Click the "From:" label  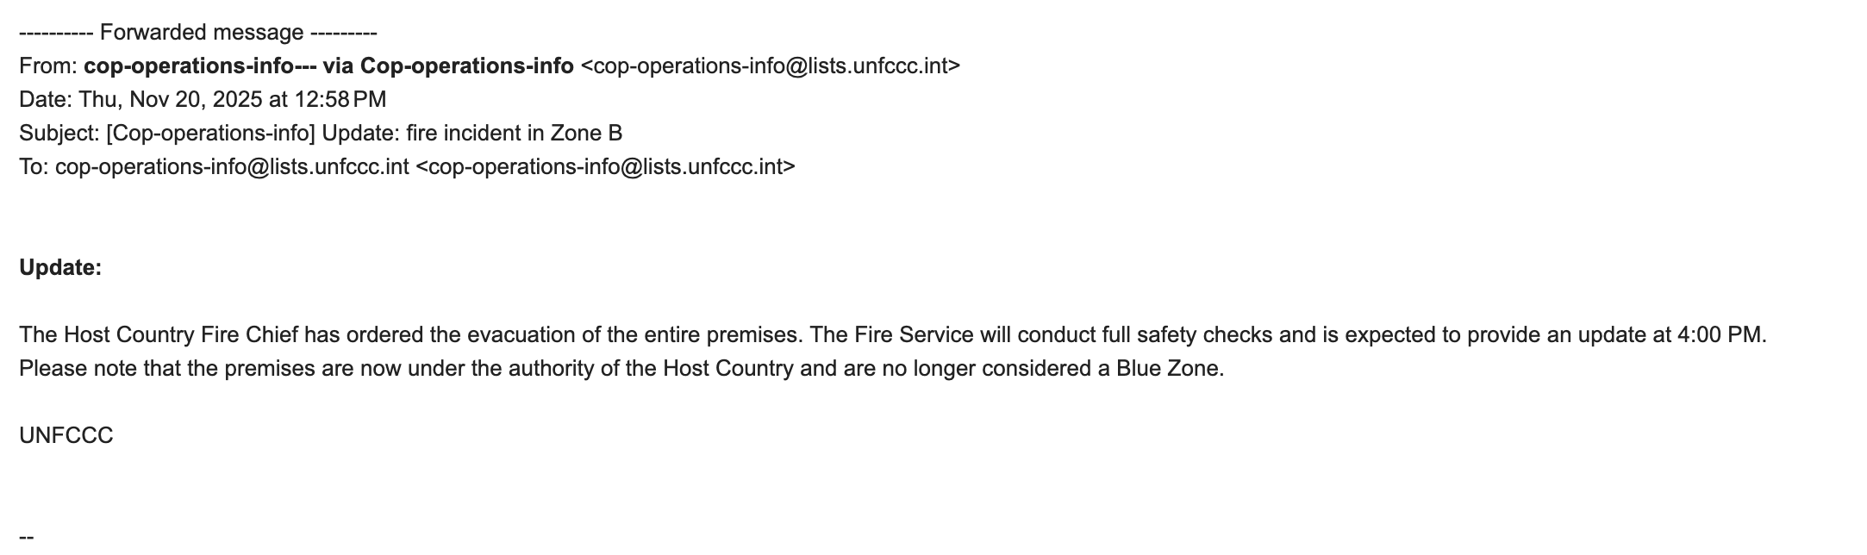(x=48, y=66)
